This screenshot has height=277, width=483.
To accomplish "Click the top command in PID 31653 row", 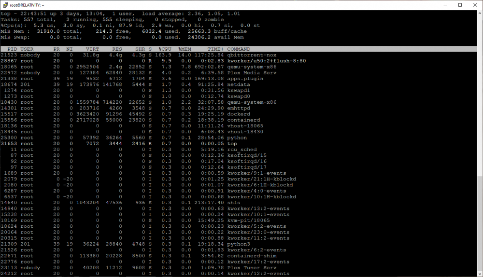I will pyautogui.click(x=232, y=143).
